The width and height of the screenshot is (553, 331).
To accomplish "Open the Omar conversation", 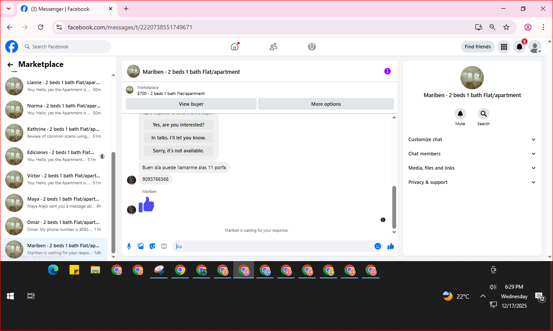I will tap(55, 226).
